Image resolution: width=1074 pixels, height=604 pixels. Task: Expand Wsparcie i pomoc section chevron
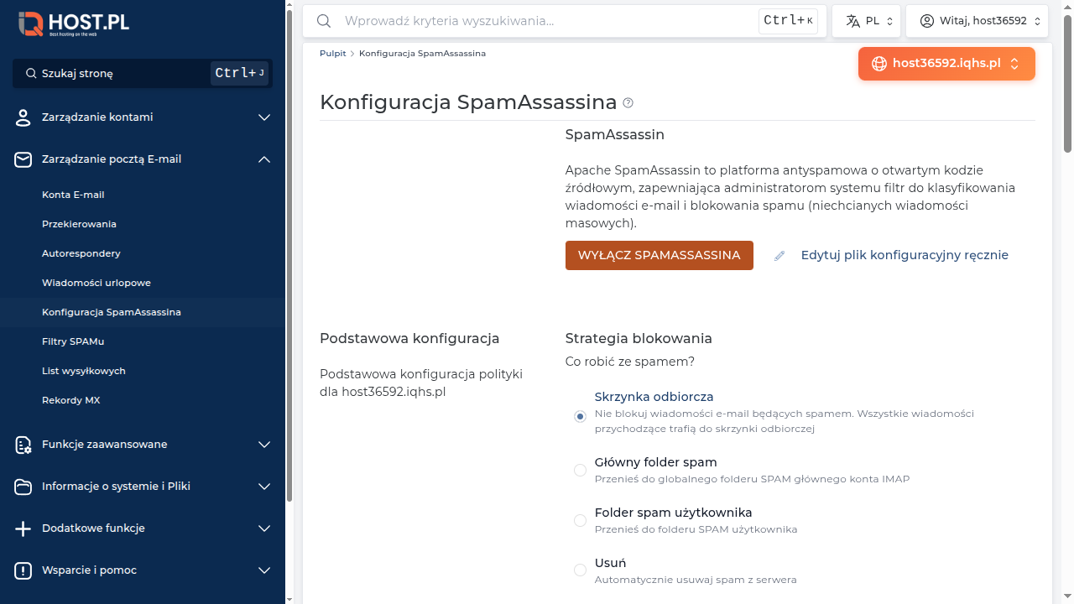[264, 570]
